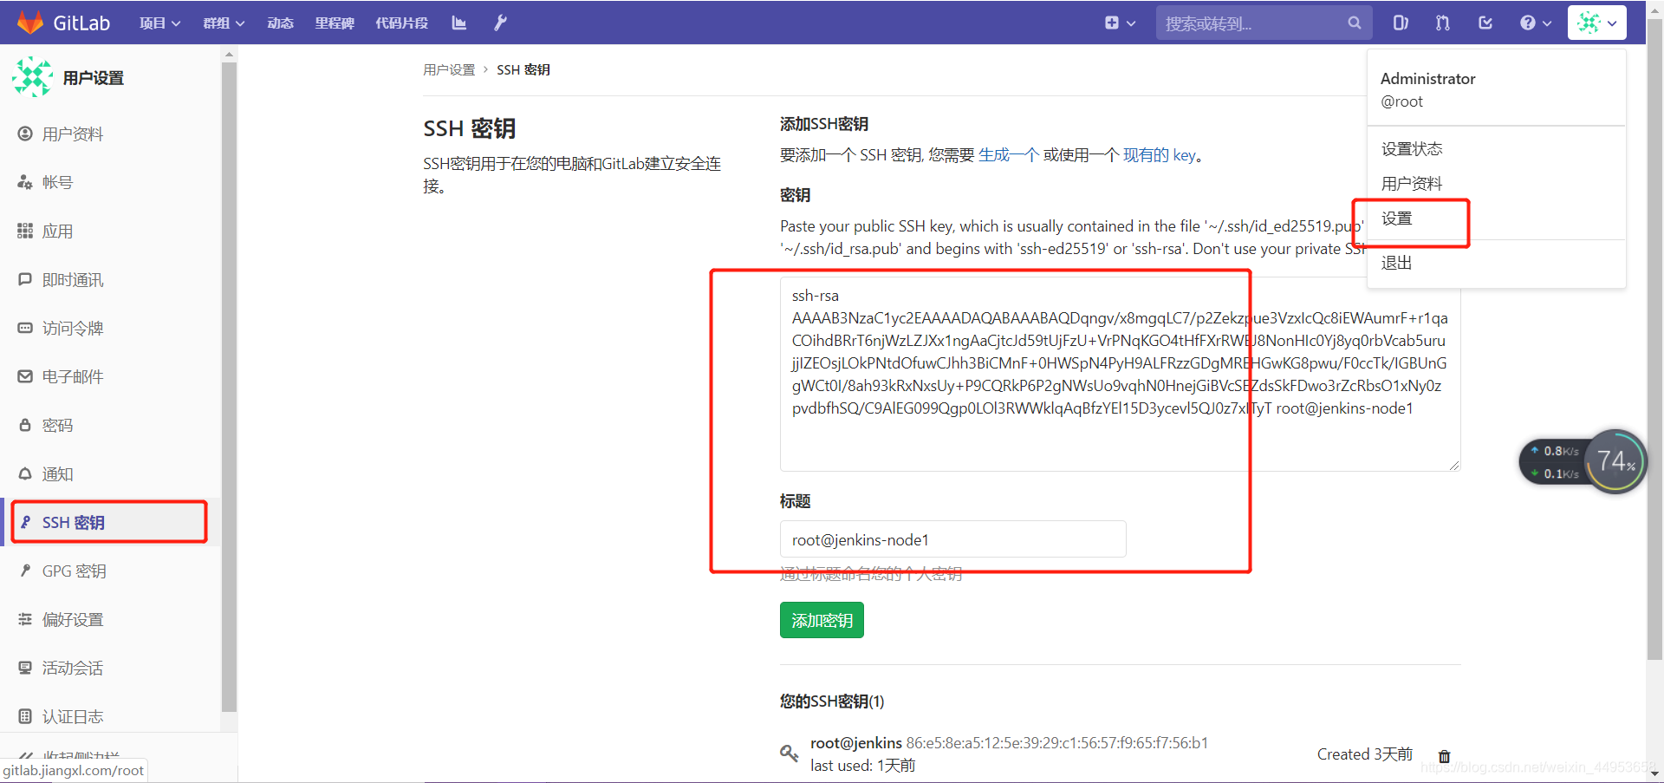Open the merge requests icon

click(x=1443, y=23)
